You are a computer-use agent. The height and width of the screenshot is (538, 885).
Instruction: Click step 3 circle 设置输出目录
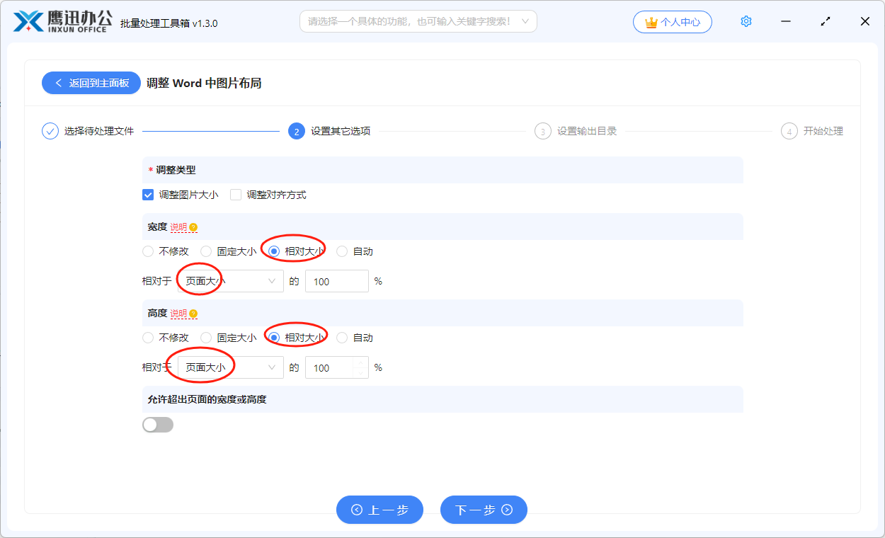(543, 131)
